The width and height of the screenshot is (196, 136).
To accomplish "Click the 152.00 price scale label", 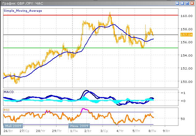I will (x=185, y=68).
